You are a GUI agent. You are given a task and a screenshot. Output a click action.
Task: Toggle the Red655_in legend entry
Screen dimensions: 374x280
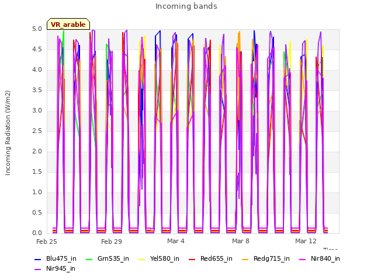210,259
